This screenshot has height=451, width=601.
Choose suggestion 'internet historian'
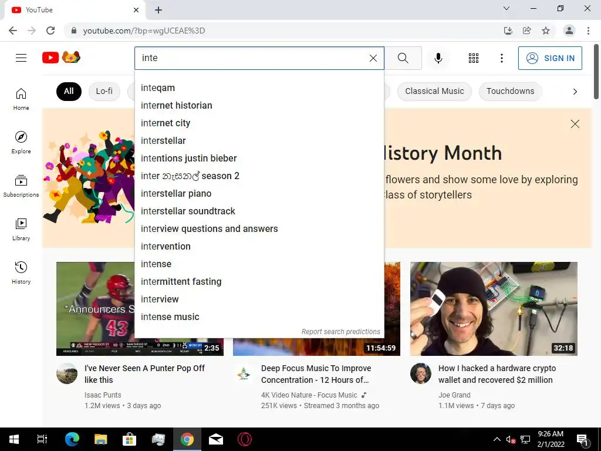pyautogui.click(x=259, y=106)
